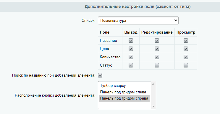The image size is (220, 114).
Task: Toggle Просмотр checkbox for Цена
Action: pos(186,49)
